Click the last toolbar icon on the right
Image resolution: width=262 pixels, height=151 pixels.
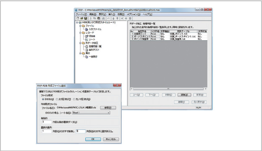pos(130,18)
